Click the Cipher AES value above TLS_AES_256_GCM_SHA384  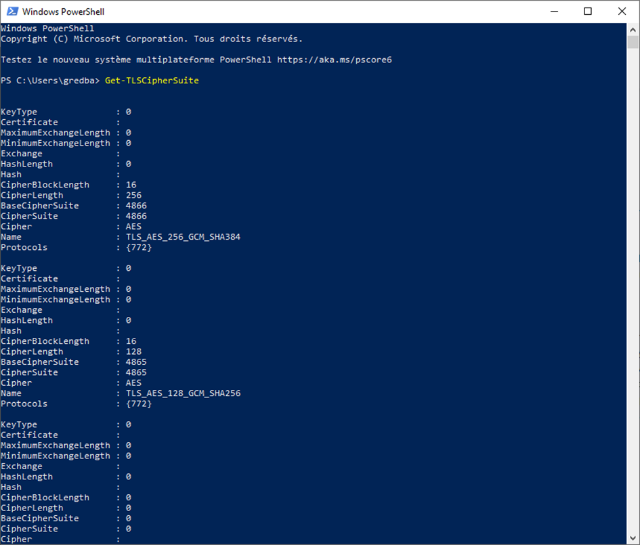133,226
